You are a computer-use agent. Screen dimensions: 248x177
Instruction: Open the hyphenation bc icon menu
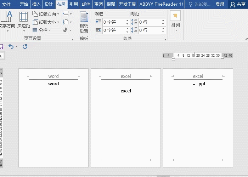click(x=67, y=30)
